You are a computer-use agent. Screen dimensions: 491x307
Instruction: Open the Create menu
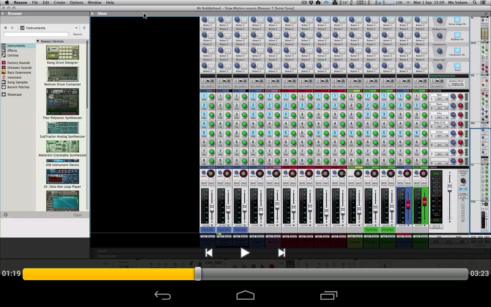[x=59, y=2]
